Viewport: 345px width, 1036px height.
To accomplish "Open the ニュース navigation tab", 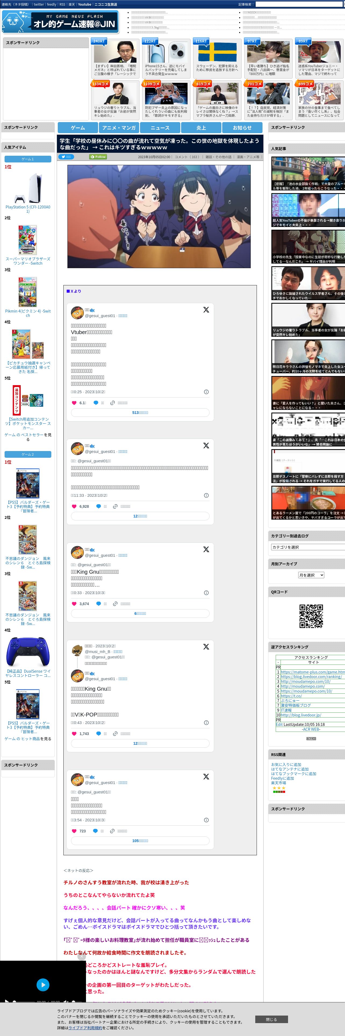I will click(160, 127).
